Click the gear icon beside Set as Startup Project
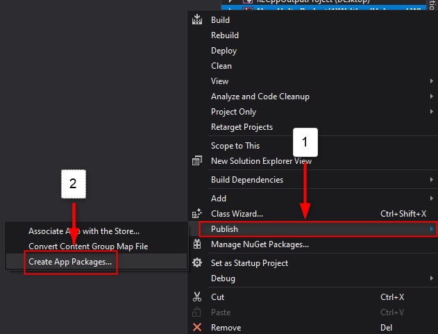Image resolution: width=438 pixels, height=334 pixels. (x=197, y=262)
